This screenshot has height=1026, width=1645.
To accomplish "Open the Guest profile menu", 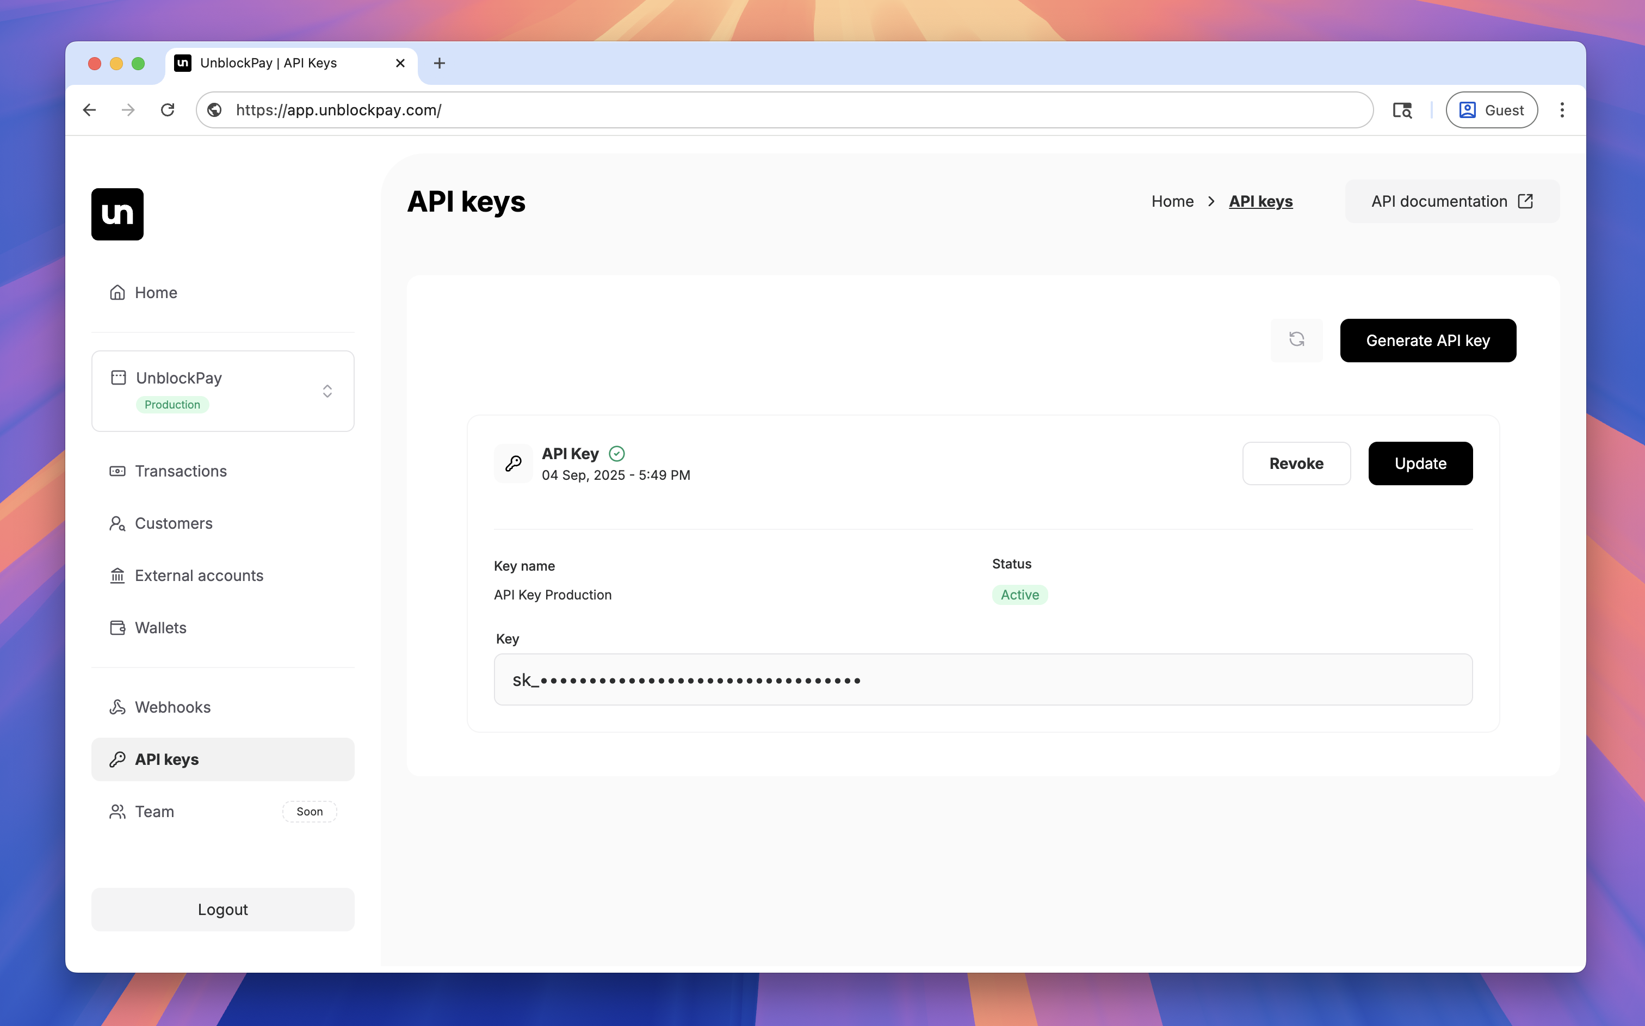I will (x=1491, y=110).
